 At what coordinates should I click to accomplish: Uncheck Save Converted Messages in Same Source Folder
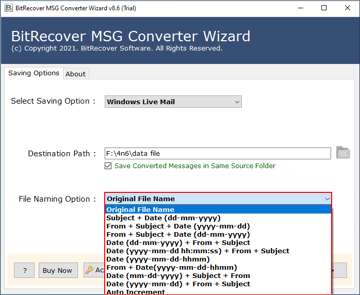tap(108, 166)
